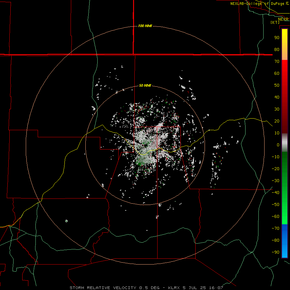The height and width of the screenshot is (290, 290).
Task: Click the "KLRX" station ID in caption
Action: tap(174, 288)
